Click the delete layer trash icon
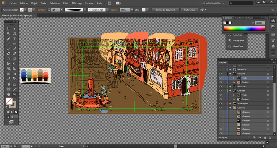The height and width of the screenshot is (148, 277). [270, 138]
